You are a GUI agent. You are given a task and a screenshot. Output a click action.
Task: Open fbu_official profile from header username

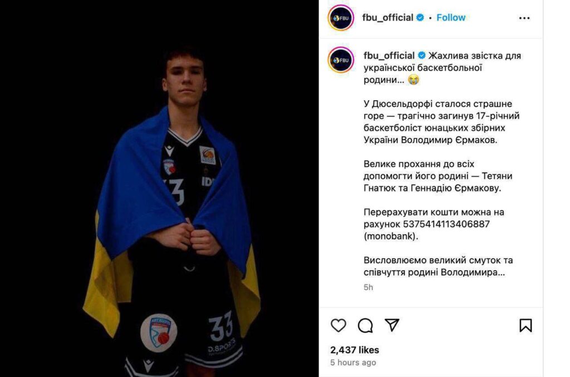pos(387,17)
